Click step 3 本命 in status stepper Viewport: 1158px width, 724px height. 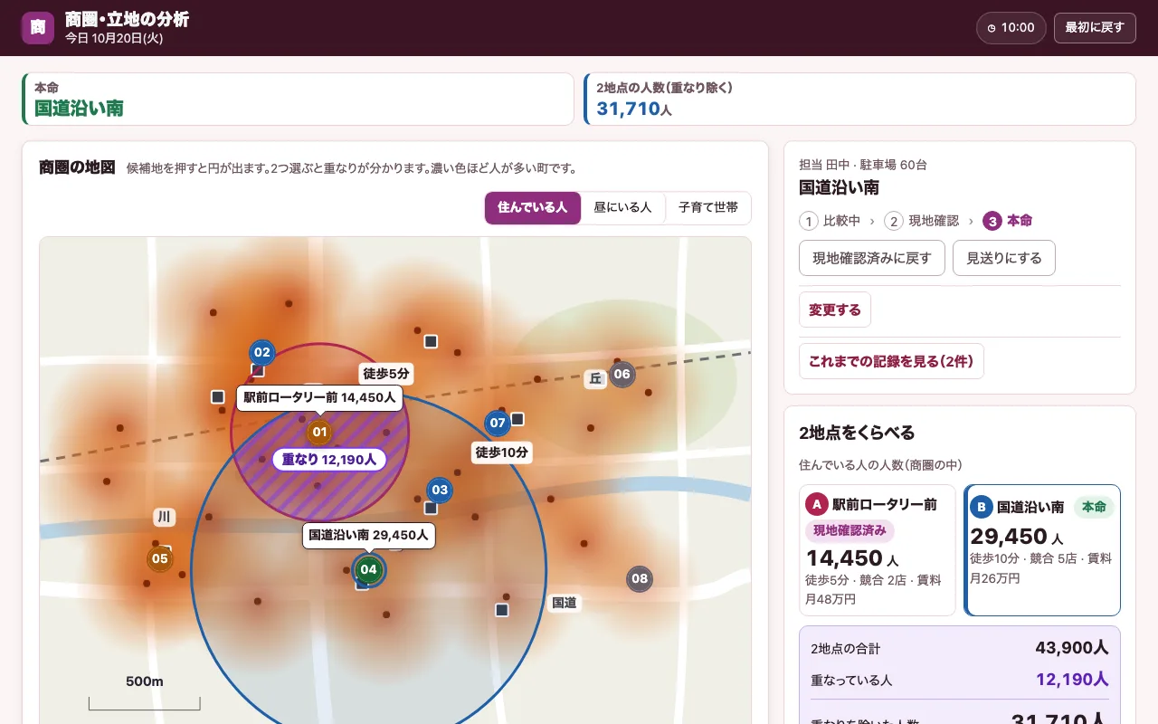tap(1008, 221)
